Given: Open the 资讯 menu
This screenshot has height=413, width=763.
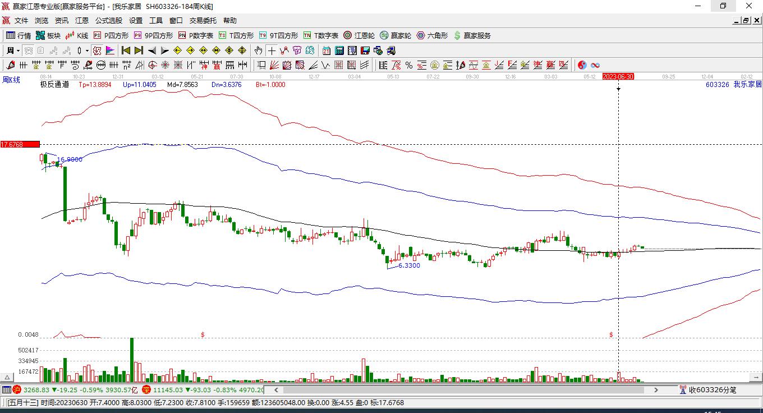Looking at the screenshot, I should tap(62, 21).
